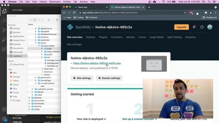Switch to the Deploys tab

pyautogui.click(x=91, y=37)
